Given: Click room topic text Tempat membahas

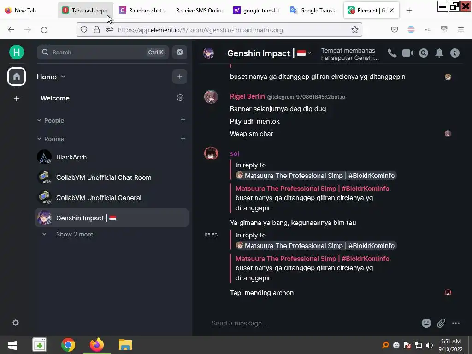Looking at the screenshot, I should click(349, 54).
